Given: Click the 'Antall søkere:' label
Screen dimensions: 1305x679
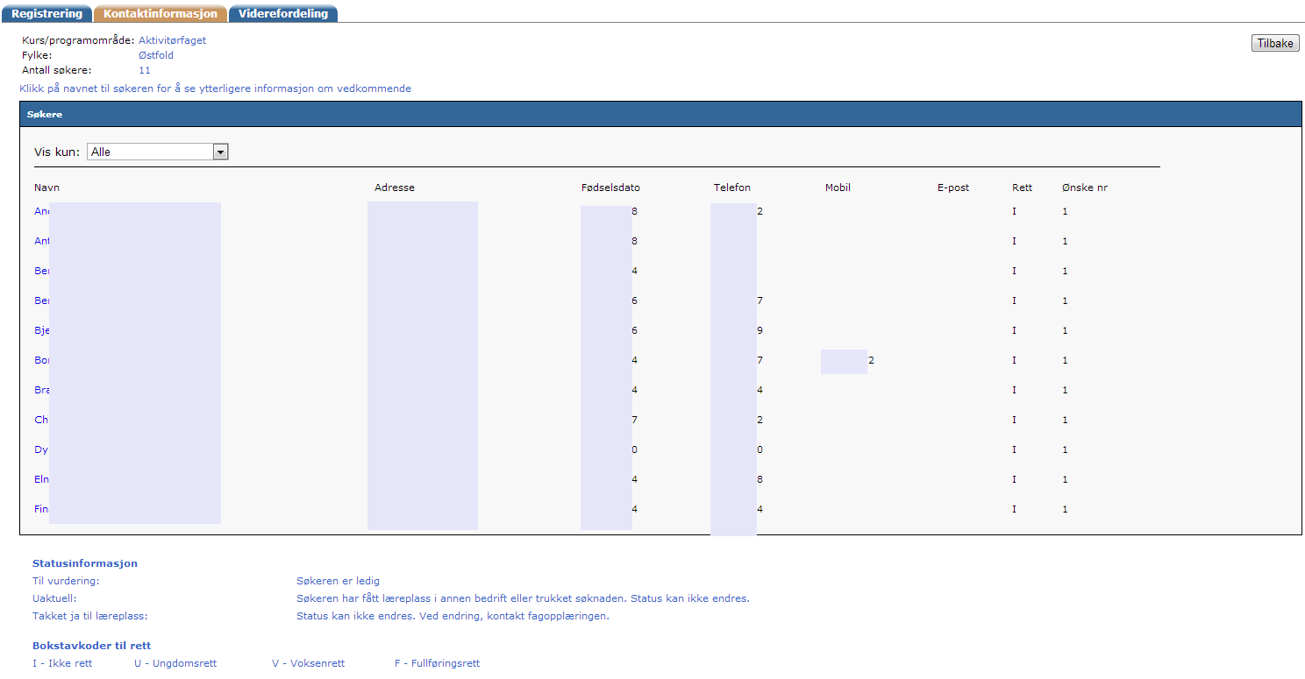Looking at the screenshot, I should pos(56,70).
